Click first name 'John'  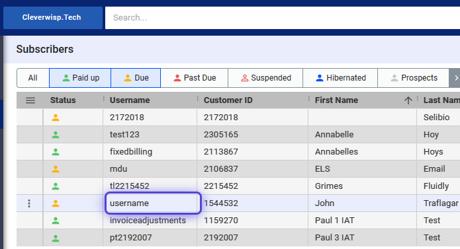click(324, 203)
